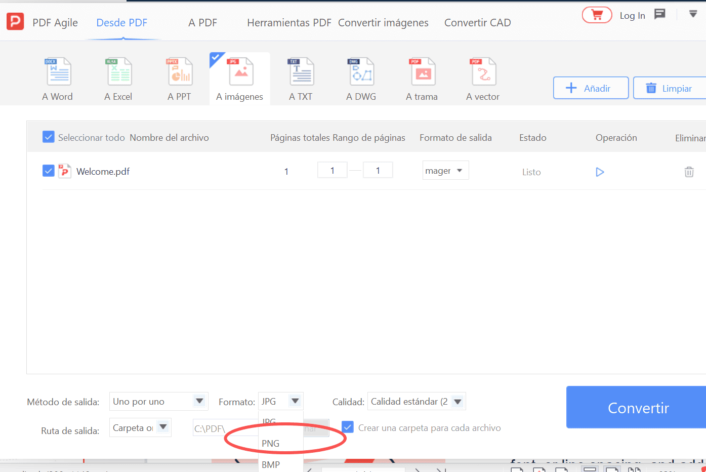
Task: Open the Formato de salida dropdown for Welcome.pdf
Action: [x=445, y=171]
